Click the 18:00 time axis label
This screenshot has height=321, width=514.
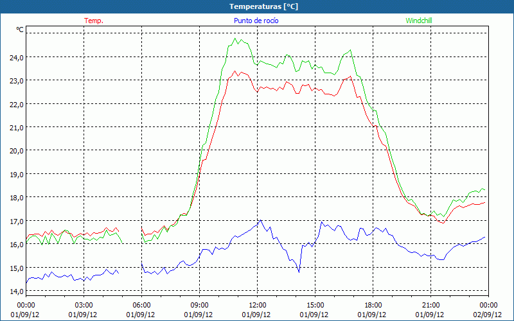[x=373, y=306]
